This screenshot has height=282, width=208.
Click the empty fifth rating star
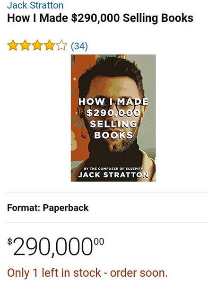[62, 45]
